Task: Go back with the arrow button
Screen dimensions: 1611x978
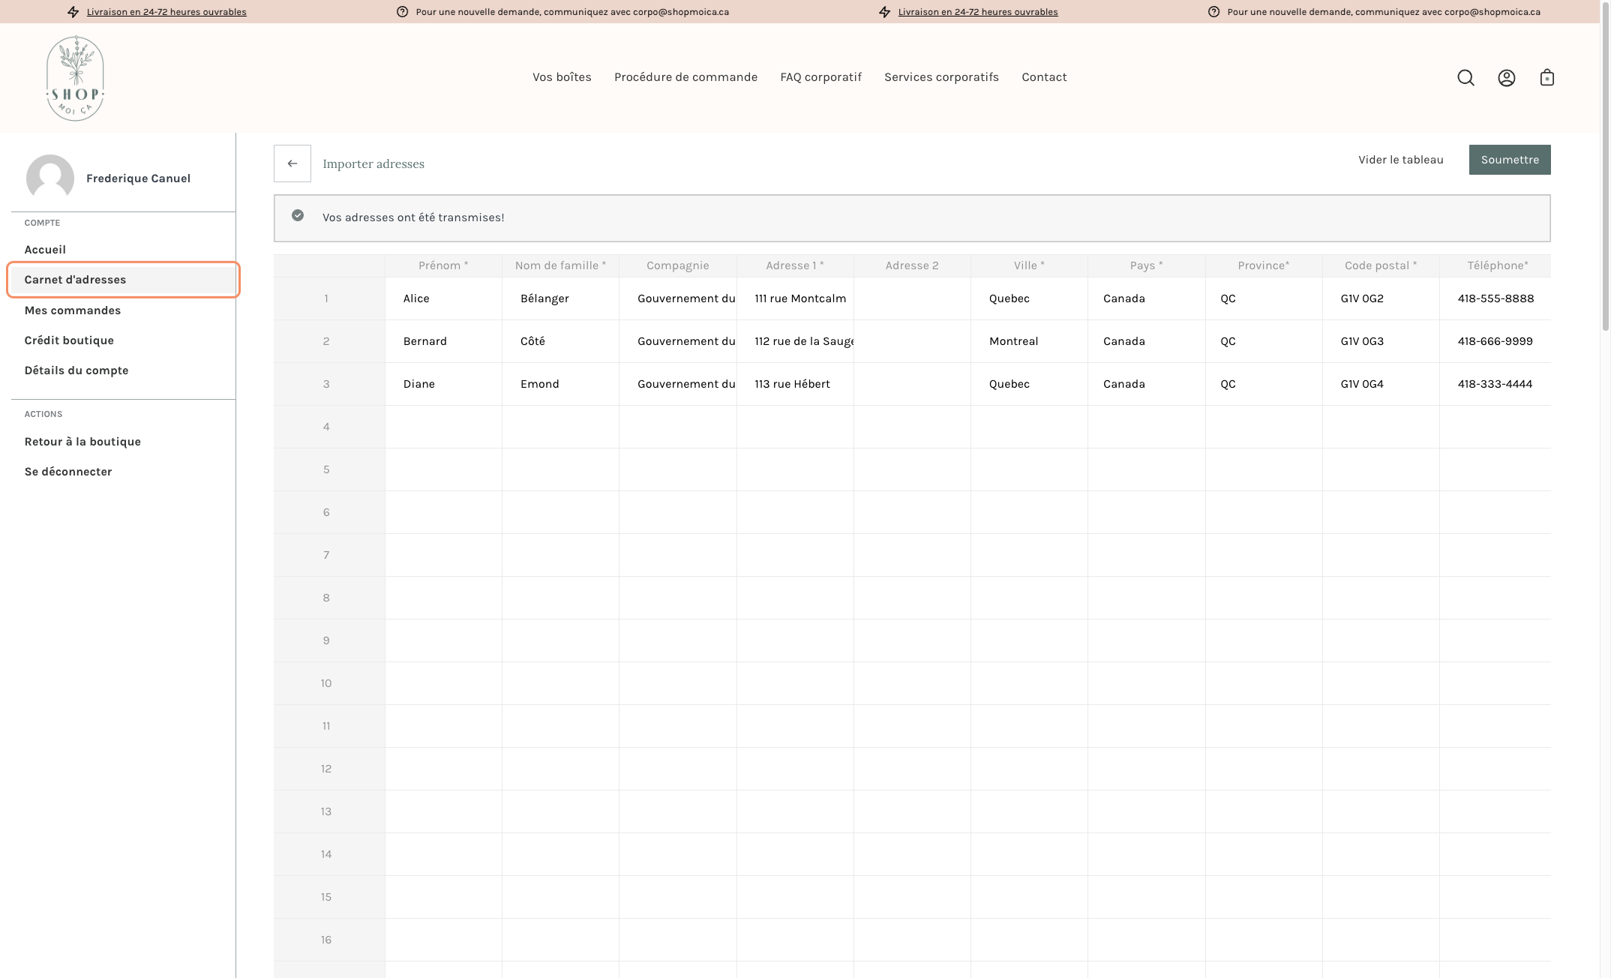Action: point(292,163)
